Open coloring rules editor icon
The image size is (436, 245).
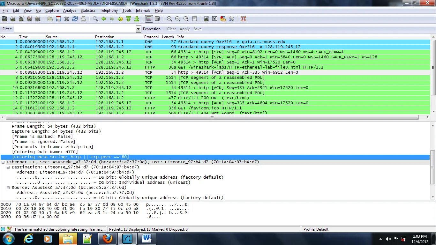pos(223,19)
